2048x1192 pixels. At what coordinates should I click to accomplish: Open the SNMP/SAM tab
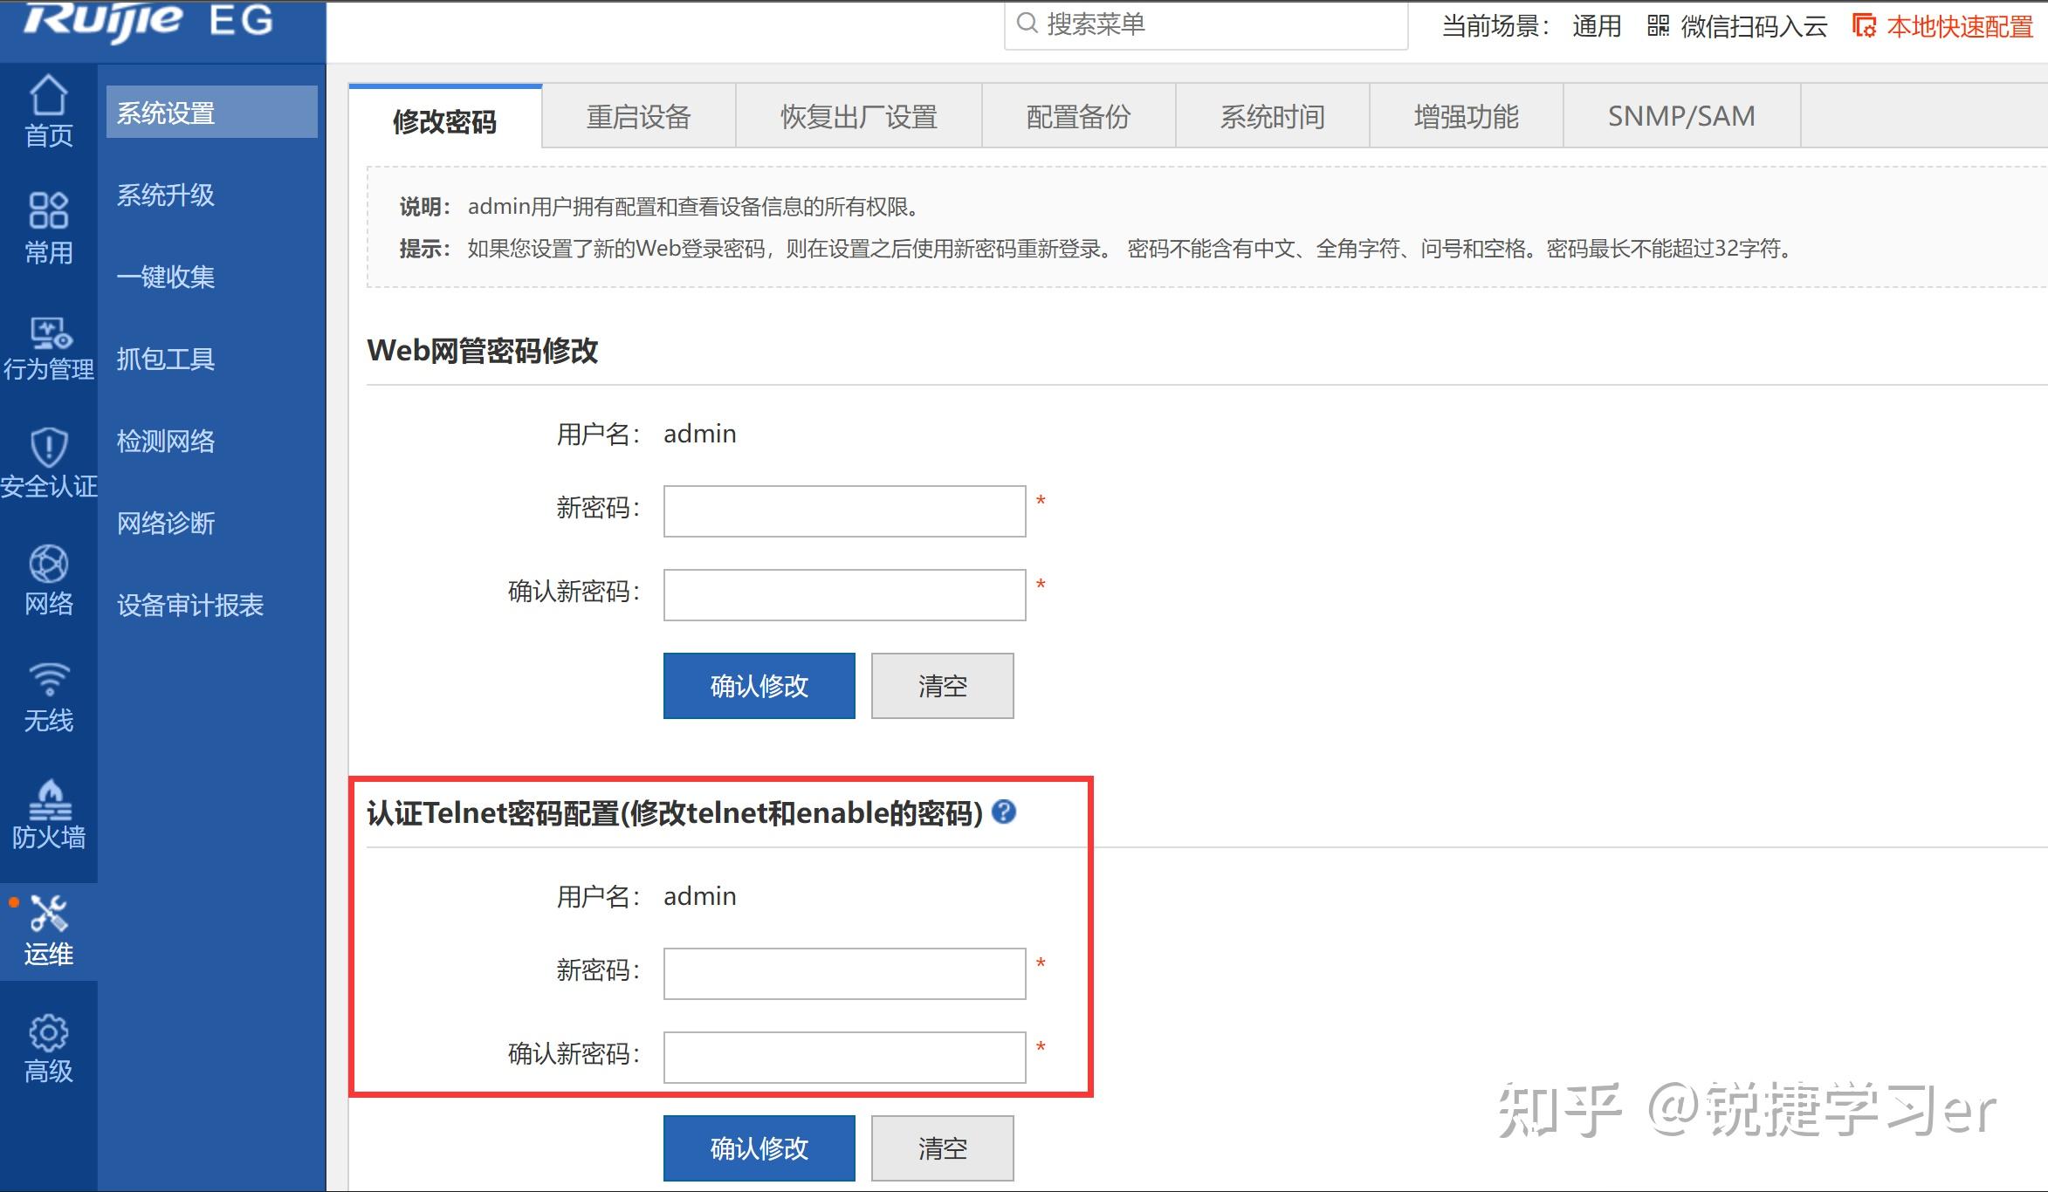1682,115
